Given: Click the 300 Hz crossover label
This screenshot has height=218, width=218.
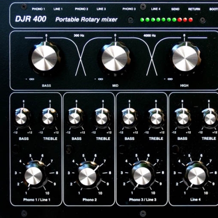Looking at the screenshot, I should [79, 36].
